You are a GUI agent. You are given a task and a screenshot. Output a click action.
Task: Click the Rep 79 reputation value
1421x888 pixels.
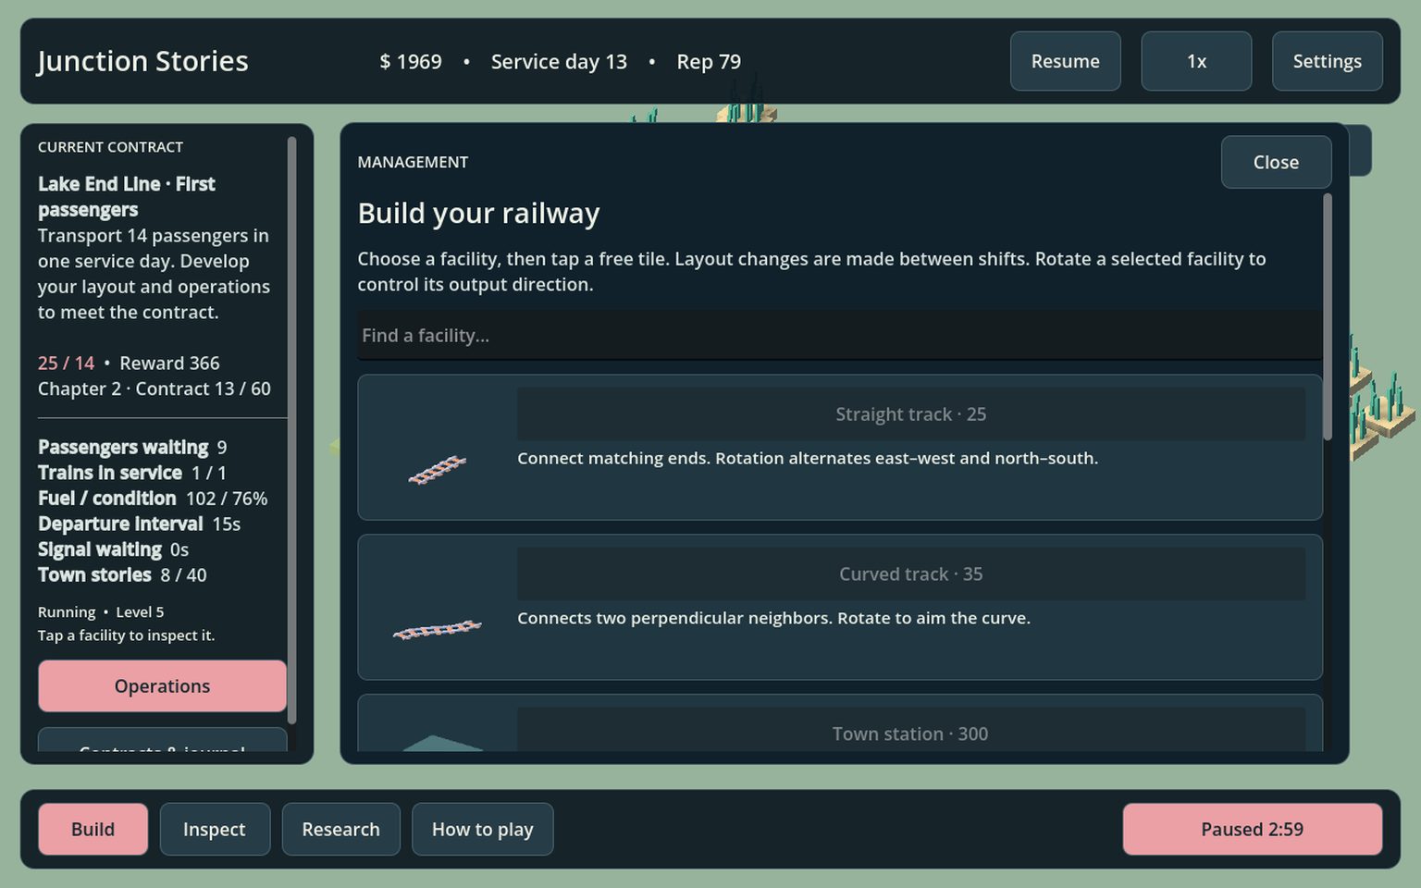coord(709,61)
